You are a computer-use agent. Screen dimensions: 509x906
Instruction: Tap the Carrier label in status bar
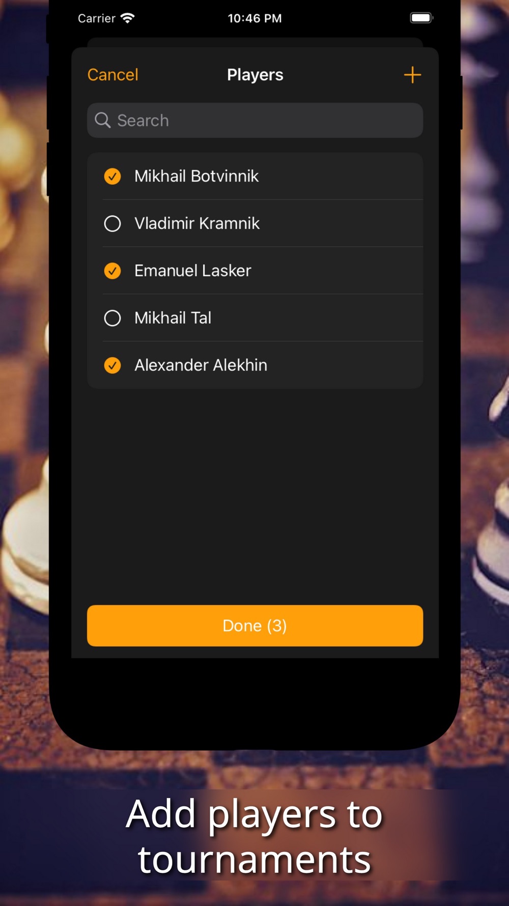pyautogui.click(x=97, y=18)
